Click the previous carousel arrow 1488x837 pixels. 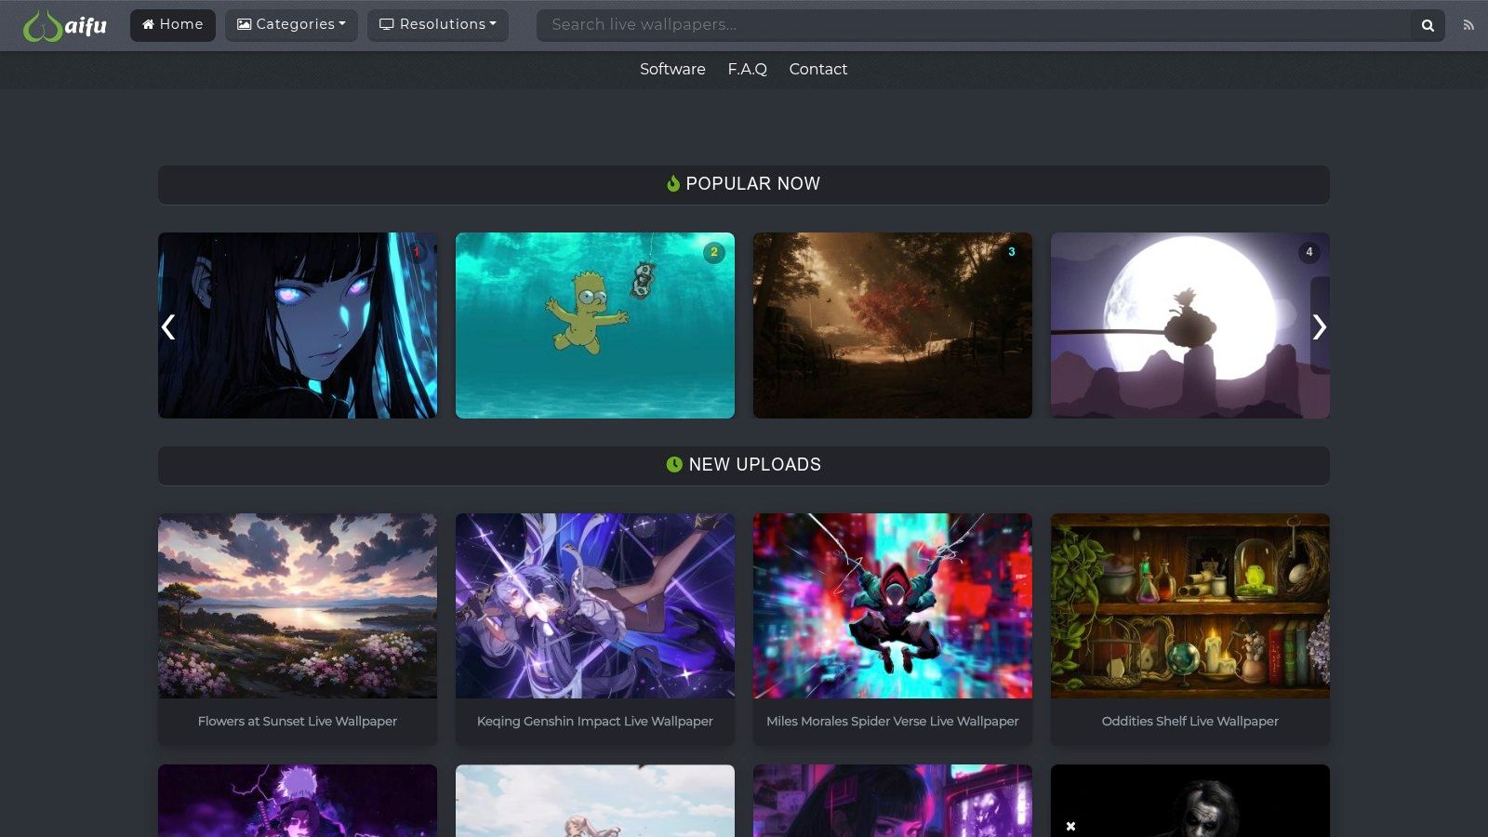168,326
